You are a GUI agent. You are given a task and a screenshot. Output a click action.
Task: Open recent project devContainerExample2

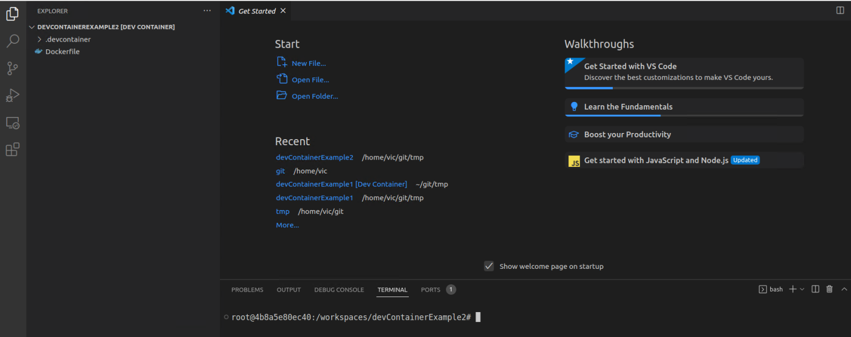(x=314, y=157)
